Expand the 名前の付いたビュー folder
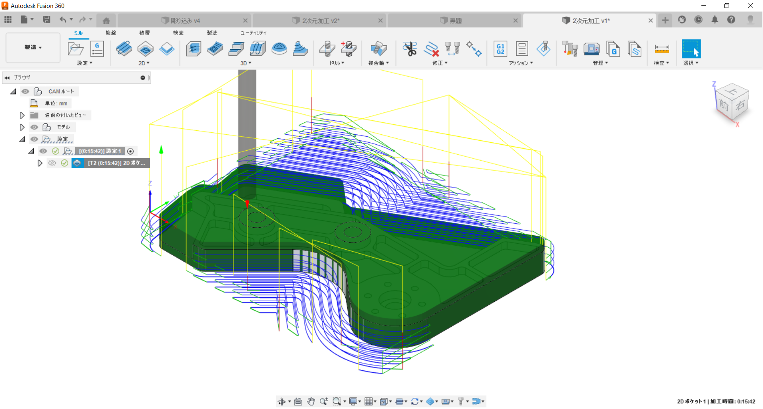 (x=22, y=115)
